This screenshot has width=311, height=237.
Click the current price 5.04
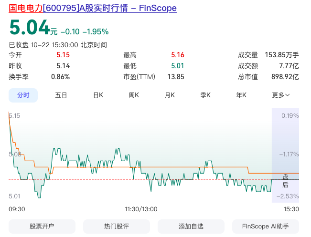coord(29,28)
